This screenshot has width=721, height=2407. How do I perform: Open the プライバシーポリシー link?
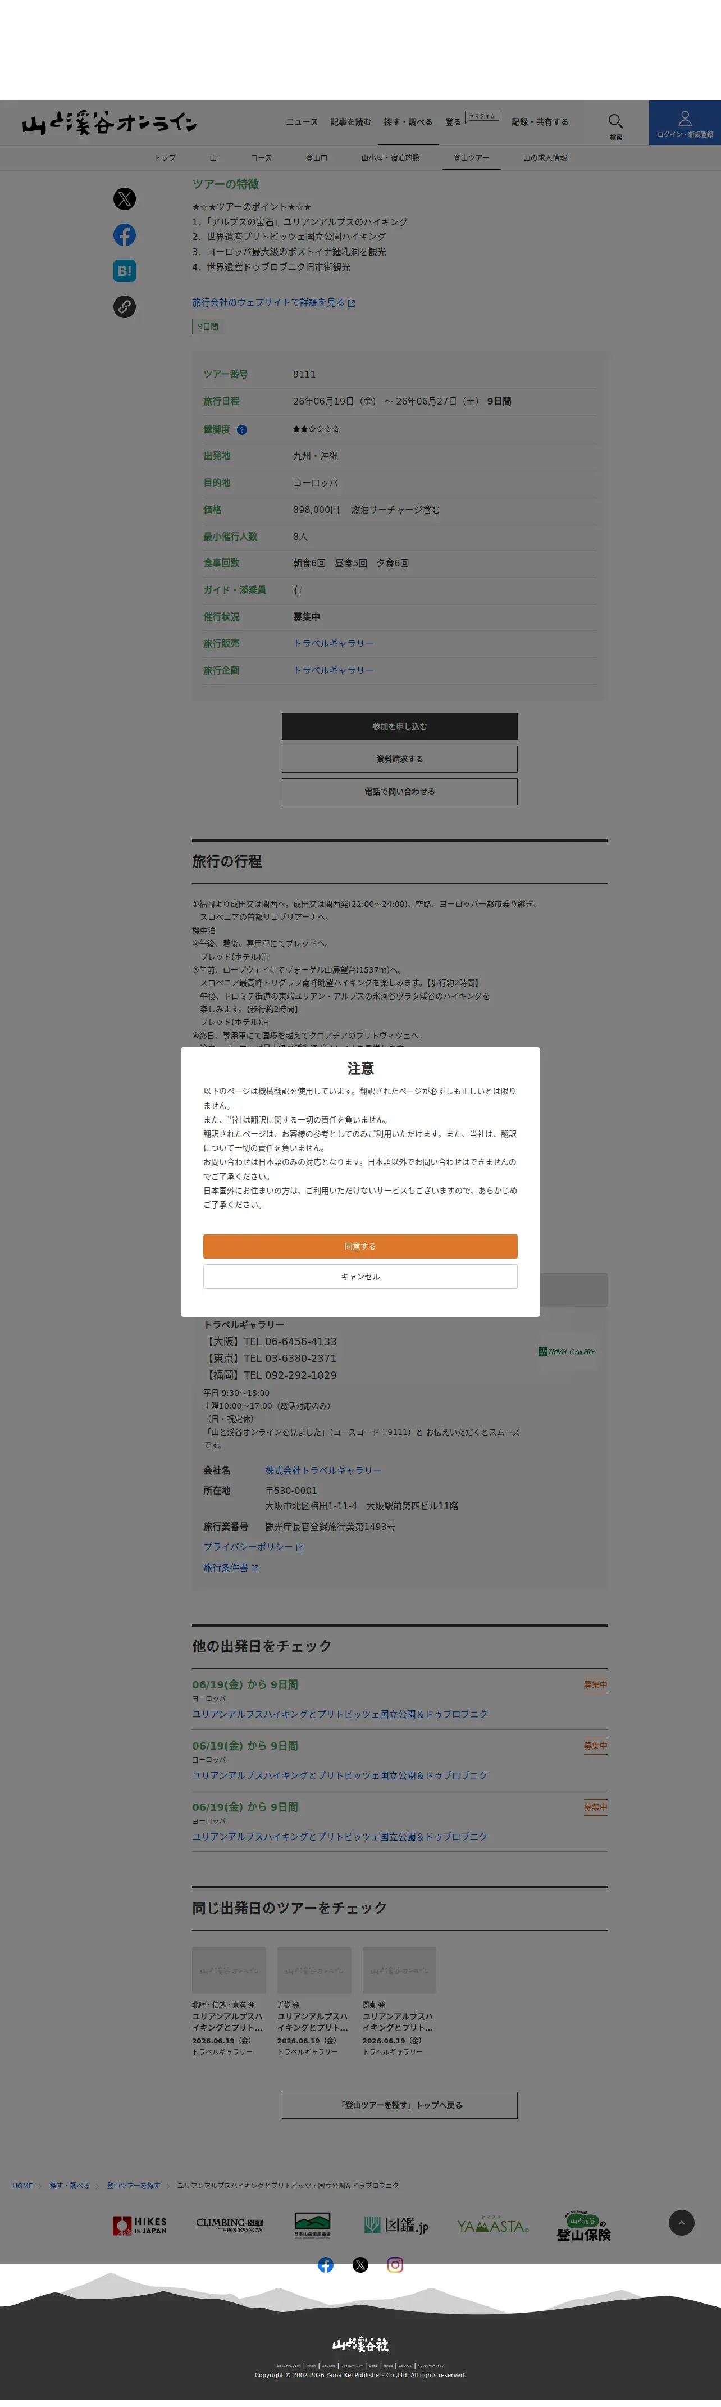253,1547
